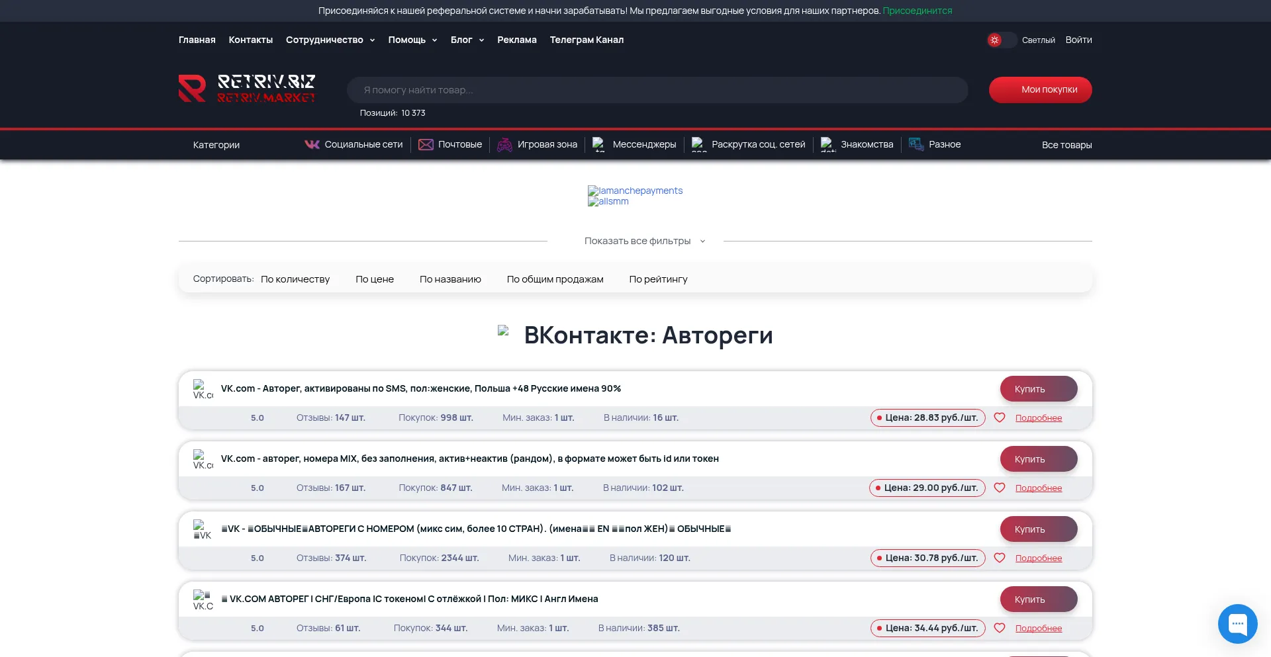Viewport: 1271px width, 657px height.
Task: Favorite the Poland +48 VK listing heart
Action: coord(1000,417)
